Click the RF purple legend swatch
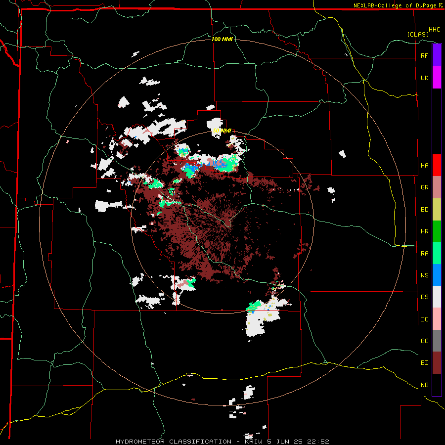The height and width of the screenshot is (445, 445). (x=437, y=55)
